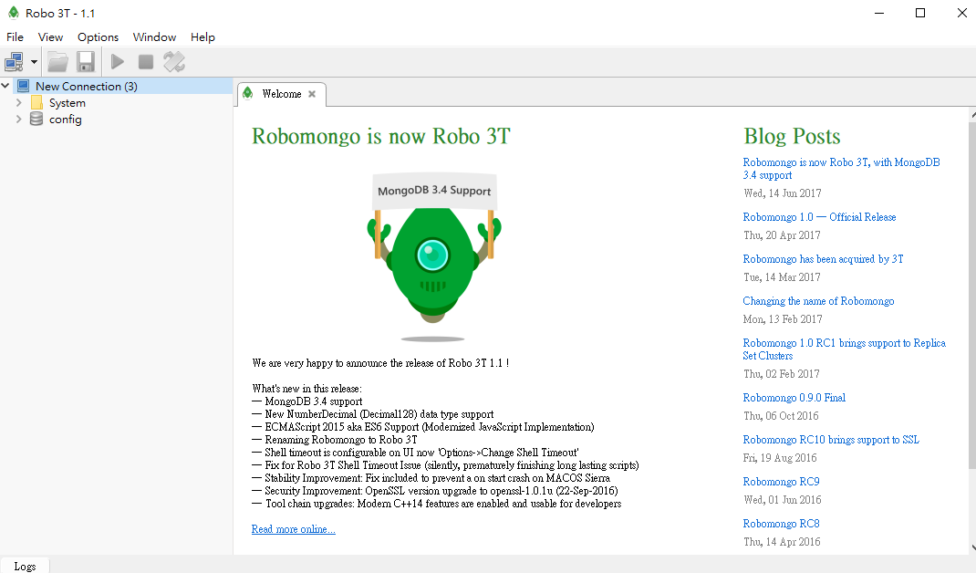Expand the System folder node
Image resolution: width=976 pixels, height=573 pixels.
[18, 102]
